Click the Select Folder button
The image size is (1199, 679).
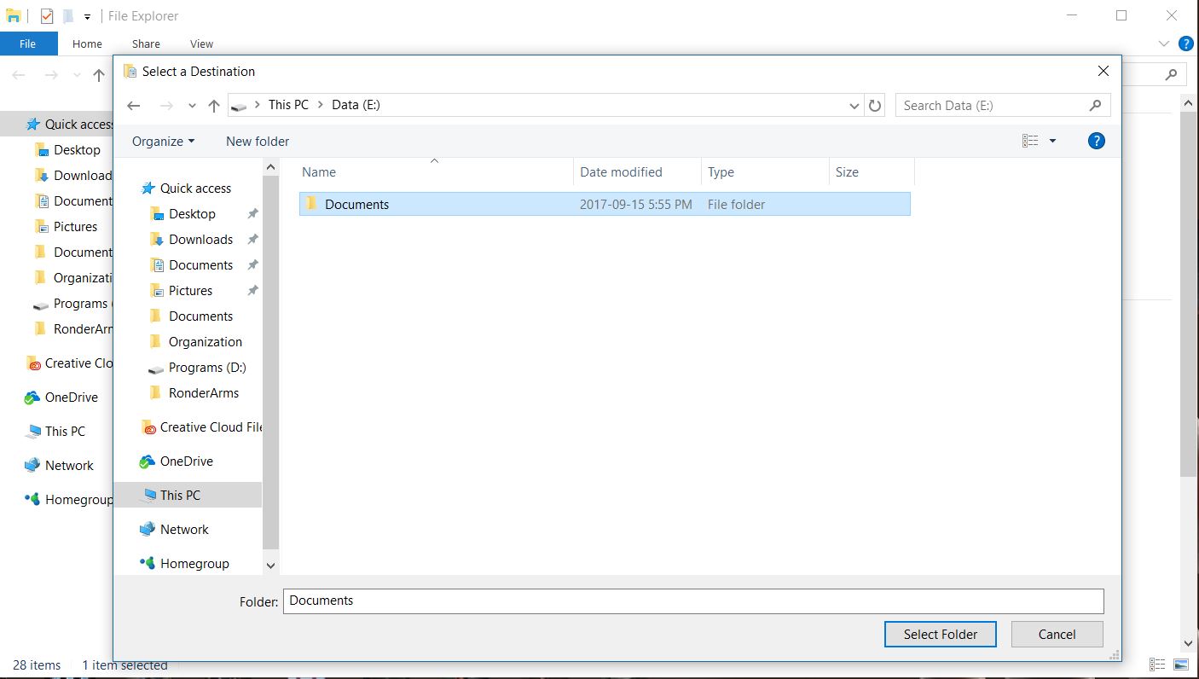pyautogui.click(x=940, y=634)
